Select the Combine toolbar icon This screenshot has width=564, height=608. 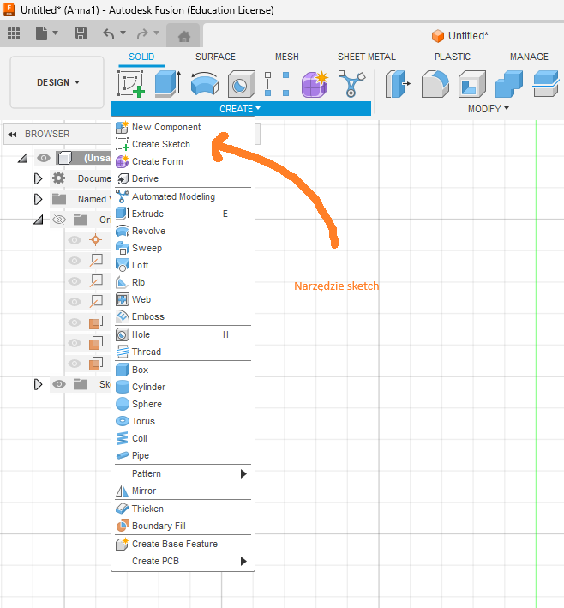tap(509, 83)
